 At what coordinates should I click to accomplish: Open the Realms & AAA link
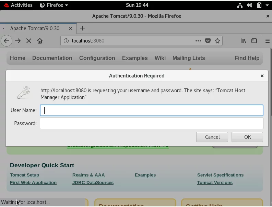click(88, 175)
